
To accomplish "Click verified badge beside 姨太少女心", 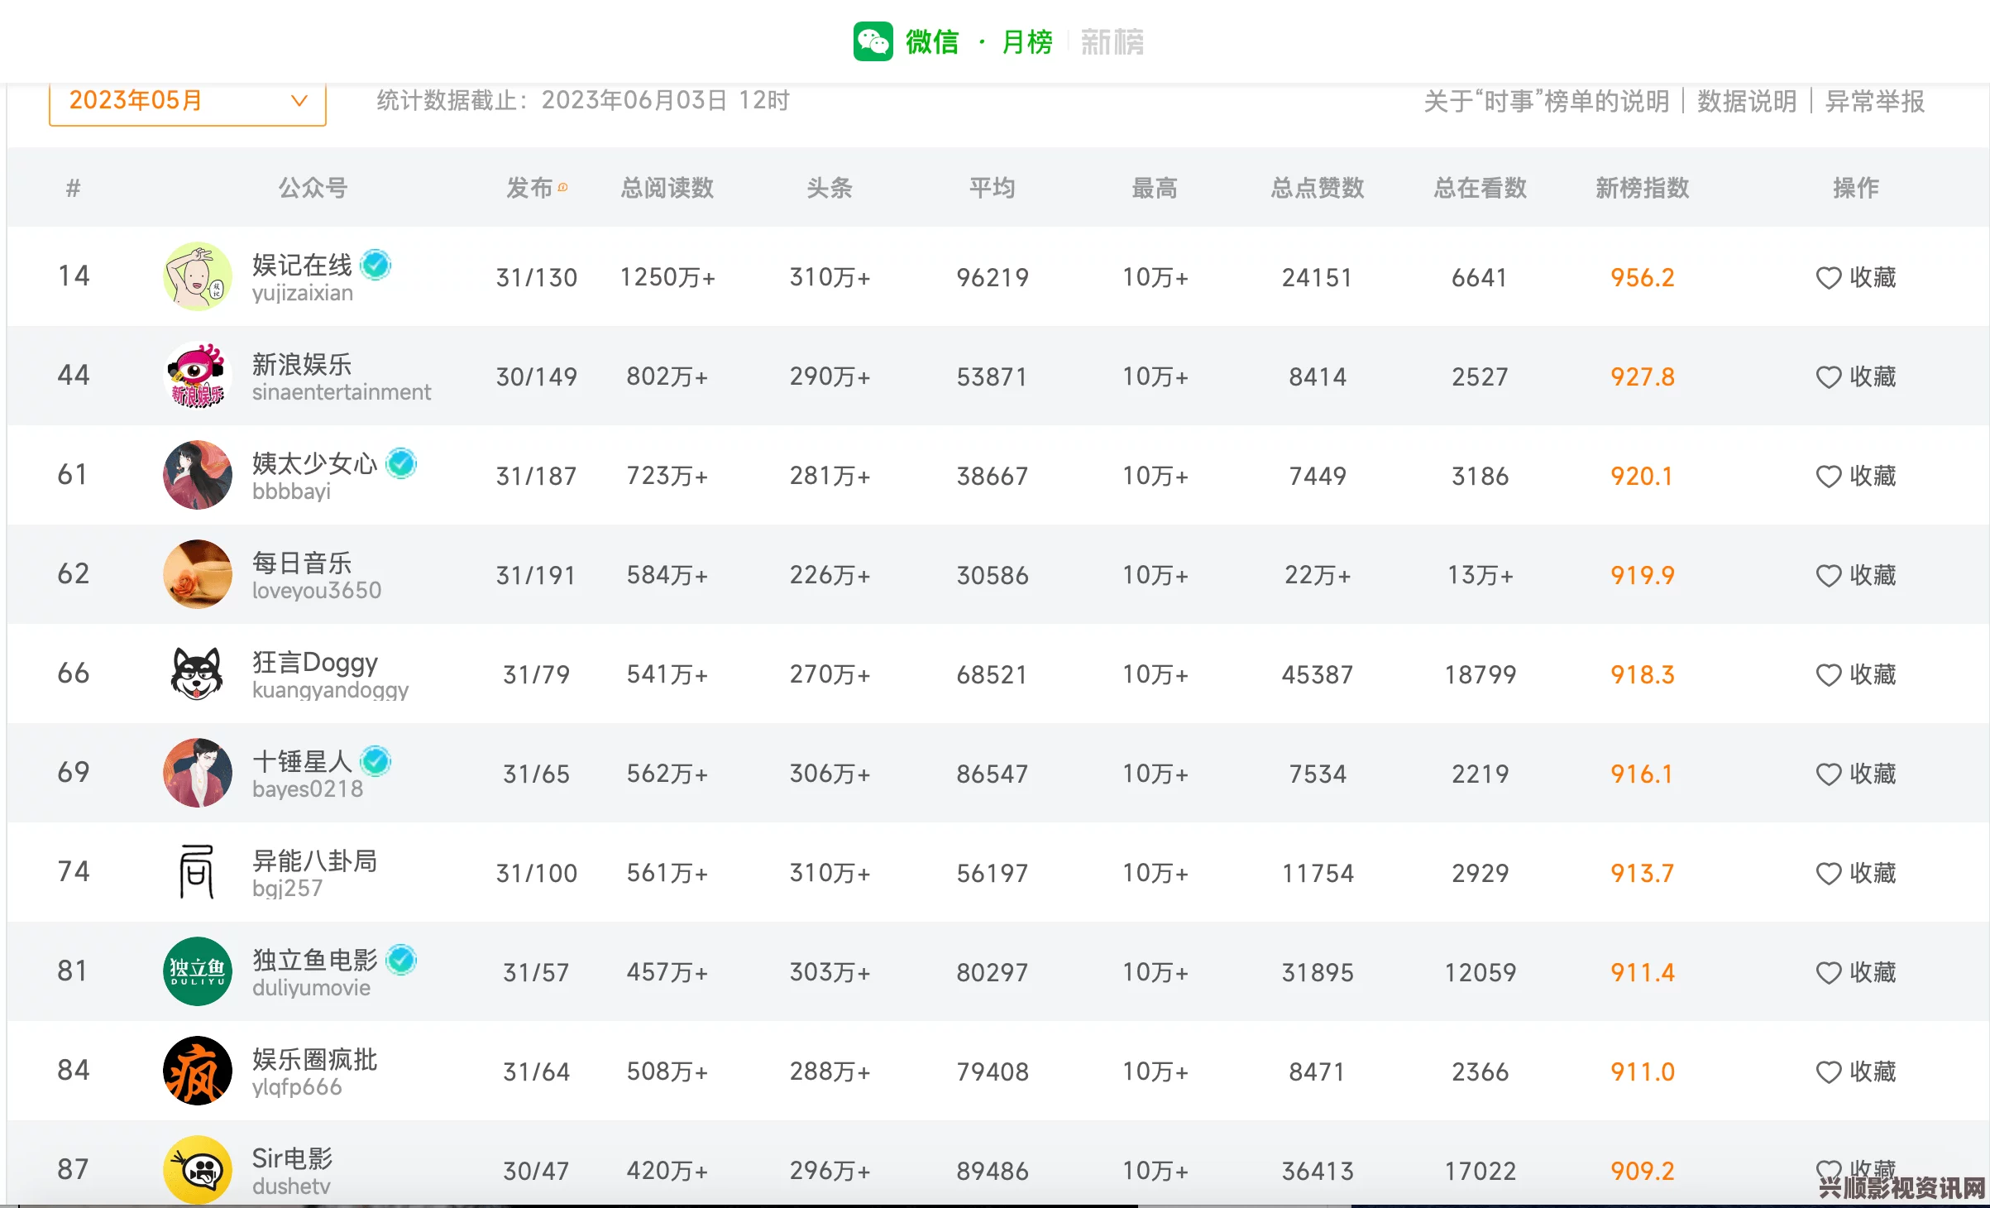I will point(402,463).
